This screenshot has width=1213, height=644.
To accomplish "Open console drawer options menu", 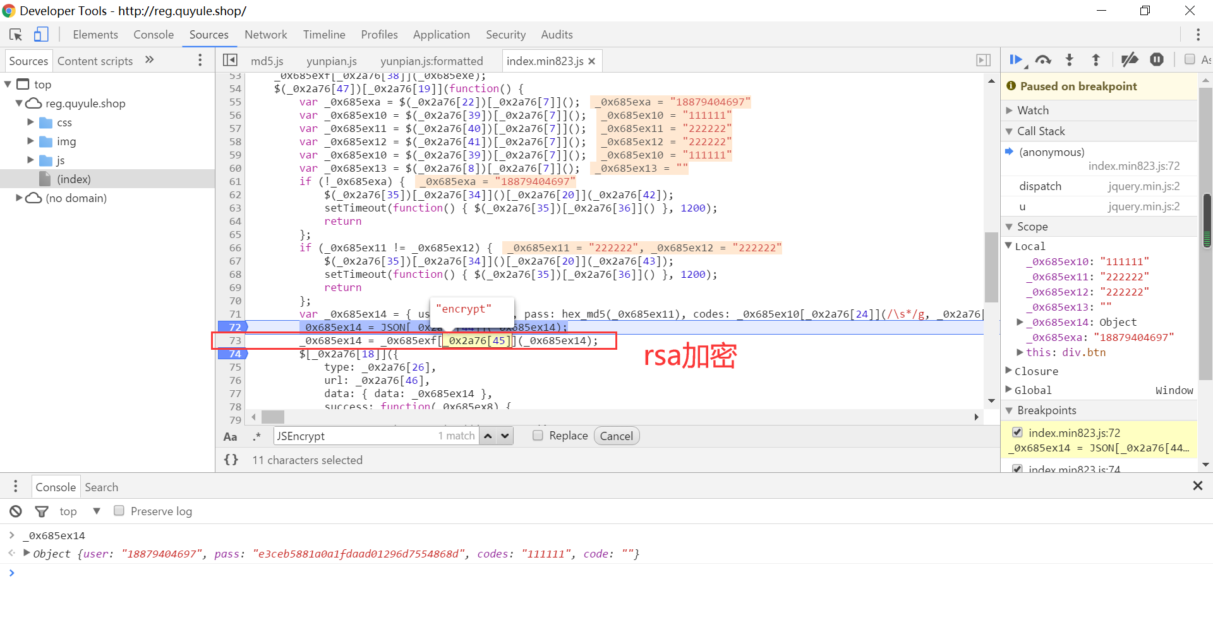I will 16,486.
